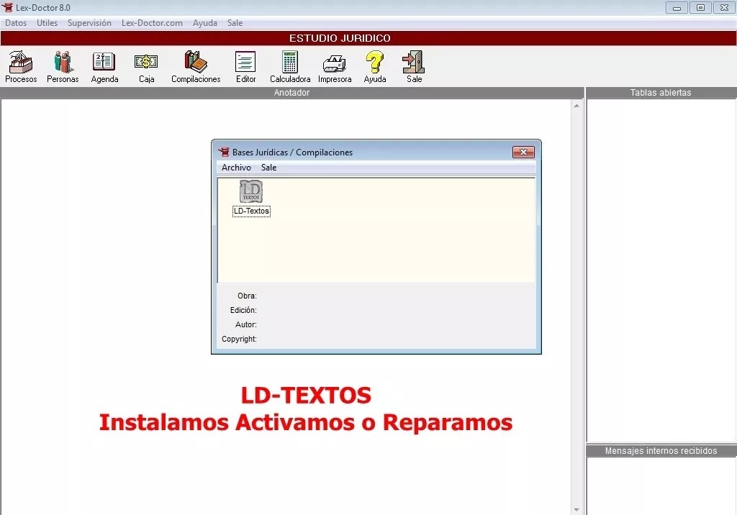The image size is (737, 515).
Task: Open the Ayuda menu in menu bar
Action: click(205, 23)
